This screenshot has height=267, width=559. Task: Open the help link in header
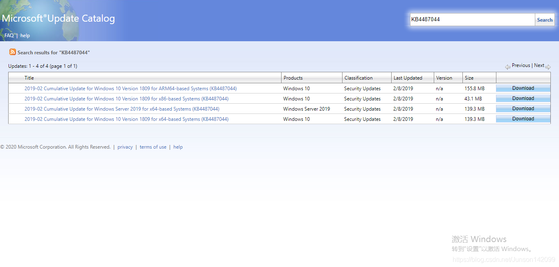(x=25, y=36)
